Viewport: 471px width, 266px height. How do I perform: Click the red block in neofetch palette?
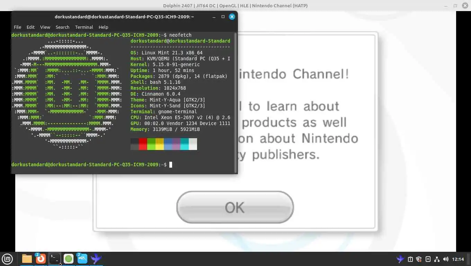click(x=143, y=144)
